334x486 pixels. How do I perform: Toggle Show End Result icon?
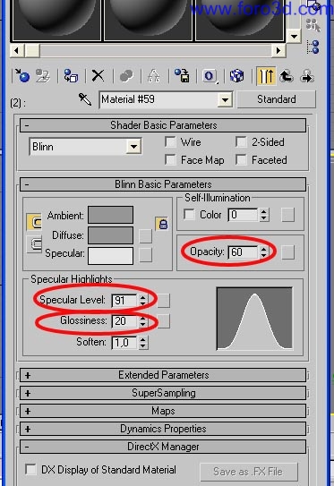[x=266, y=75]
